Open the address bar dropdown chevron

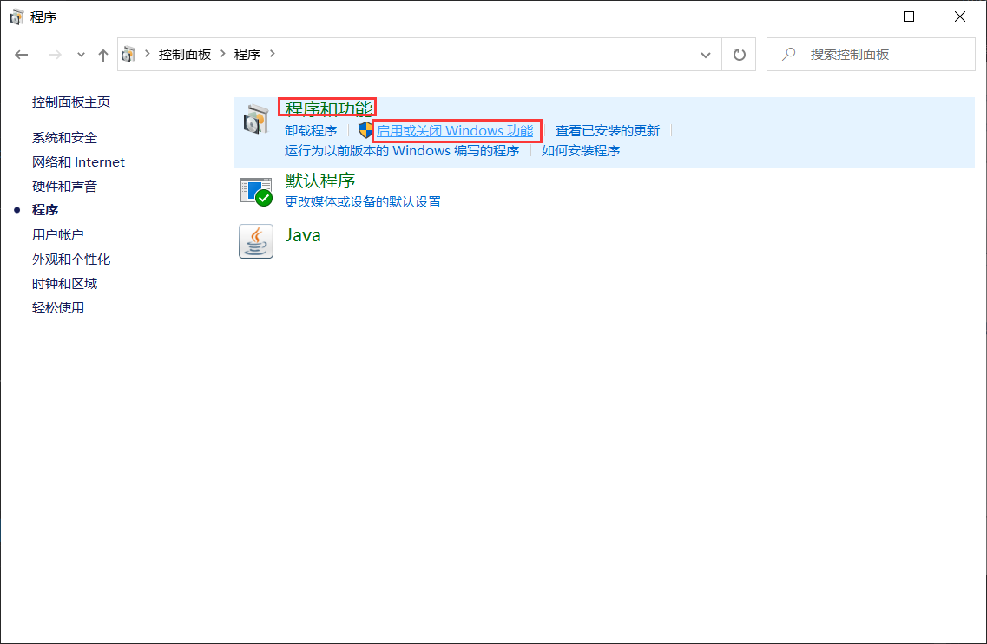[706, 54]
